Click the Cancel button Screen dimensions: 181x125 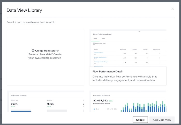pyautogui.click(x=140, y=120)
